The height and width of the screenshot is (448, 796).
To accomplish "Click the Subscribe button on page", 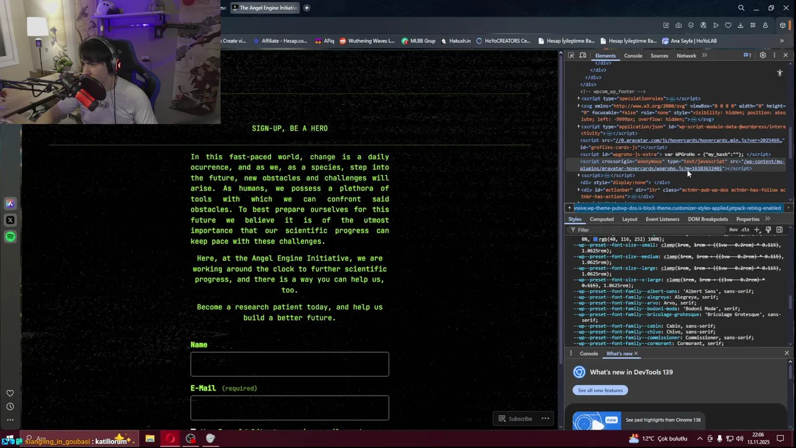I will (515, 419).
